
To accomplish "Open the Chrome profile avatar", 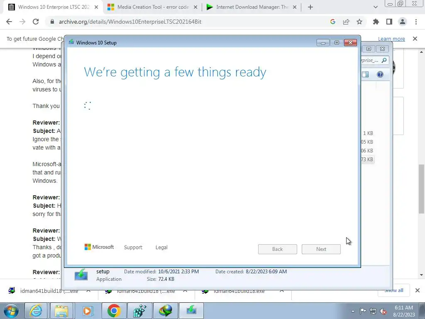I will pos(403,22).
